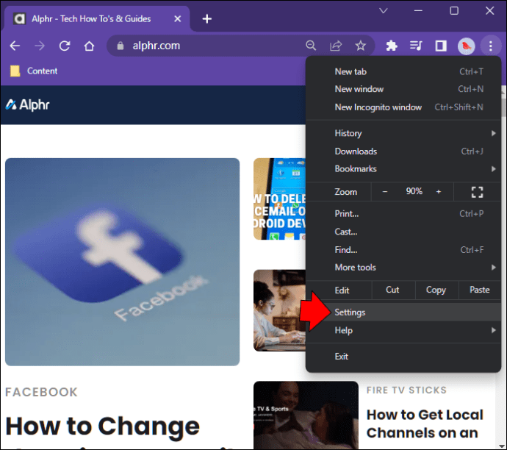The width and height of the screenshot is (507, 450).
Task: Open New Incognito window
Action: click(403, 107)
